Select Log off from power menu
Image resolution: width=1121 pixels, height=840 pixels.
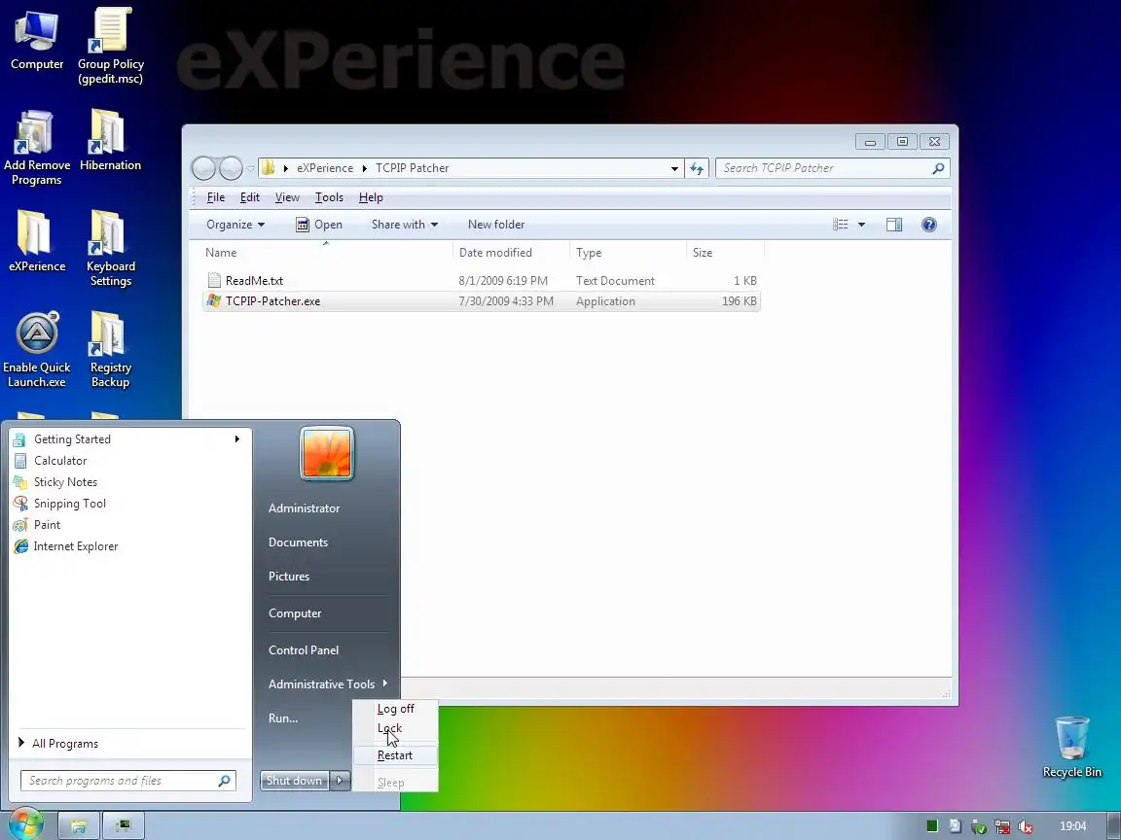click(395, 709)
